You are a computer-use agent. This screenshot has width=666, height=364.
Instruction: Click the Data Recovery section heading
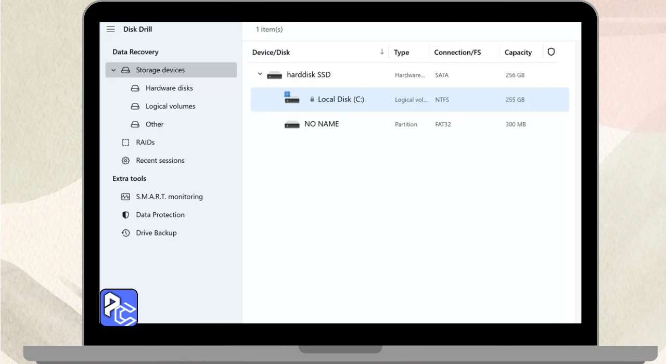[x=135, y=52]
